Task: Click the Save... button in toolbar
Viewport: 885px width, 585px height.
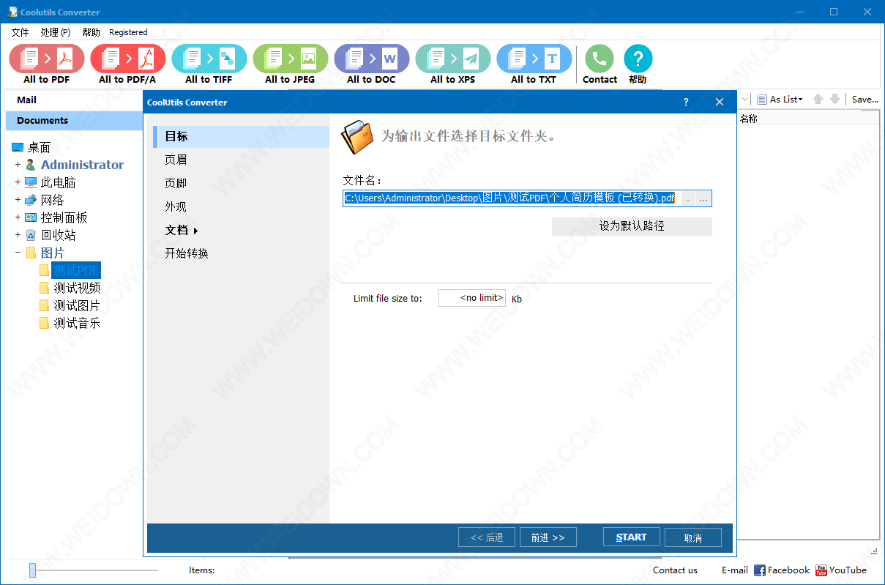Action: 865,99
